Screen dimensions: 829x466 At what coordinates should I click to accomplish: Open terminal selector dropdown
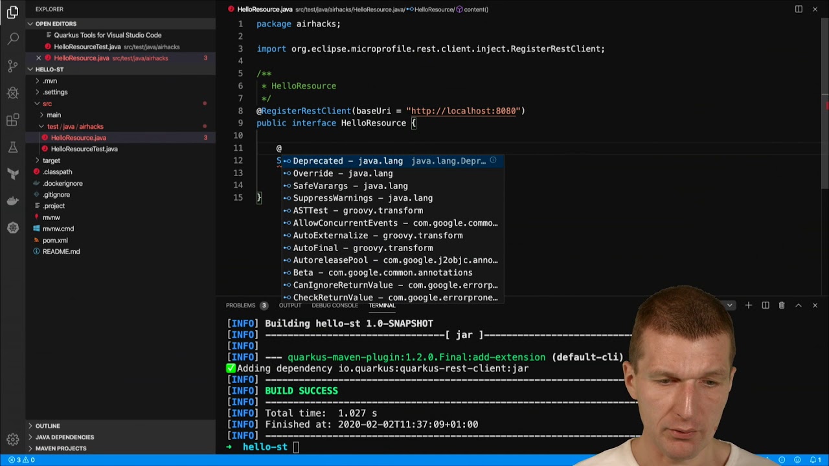tap(730, 305)
